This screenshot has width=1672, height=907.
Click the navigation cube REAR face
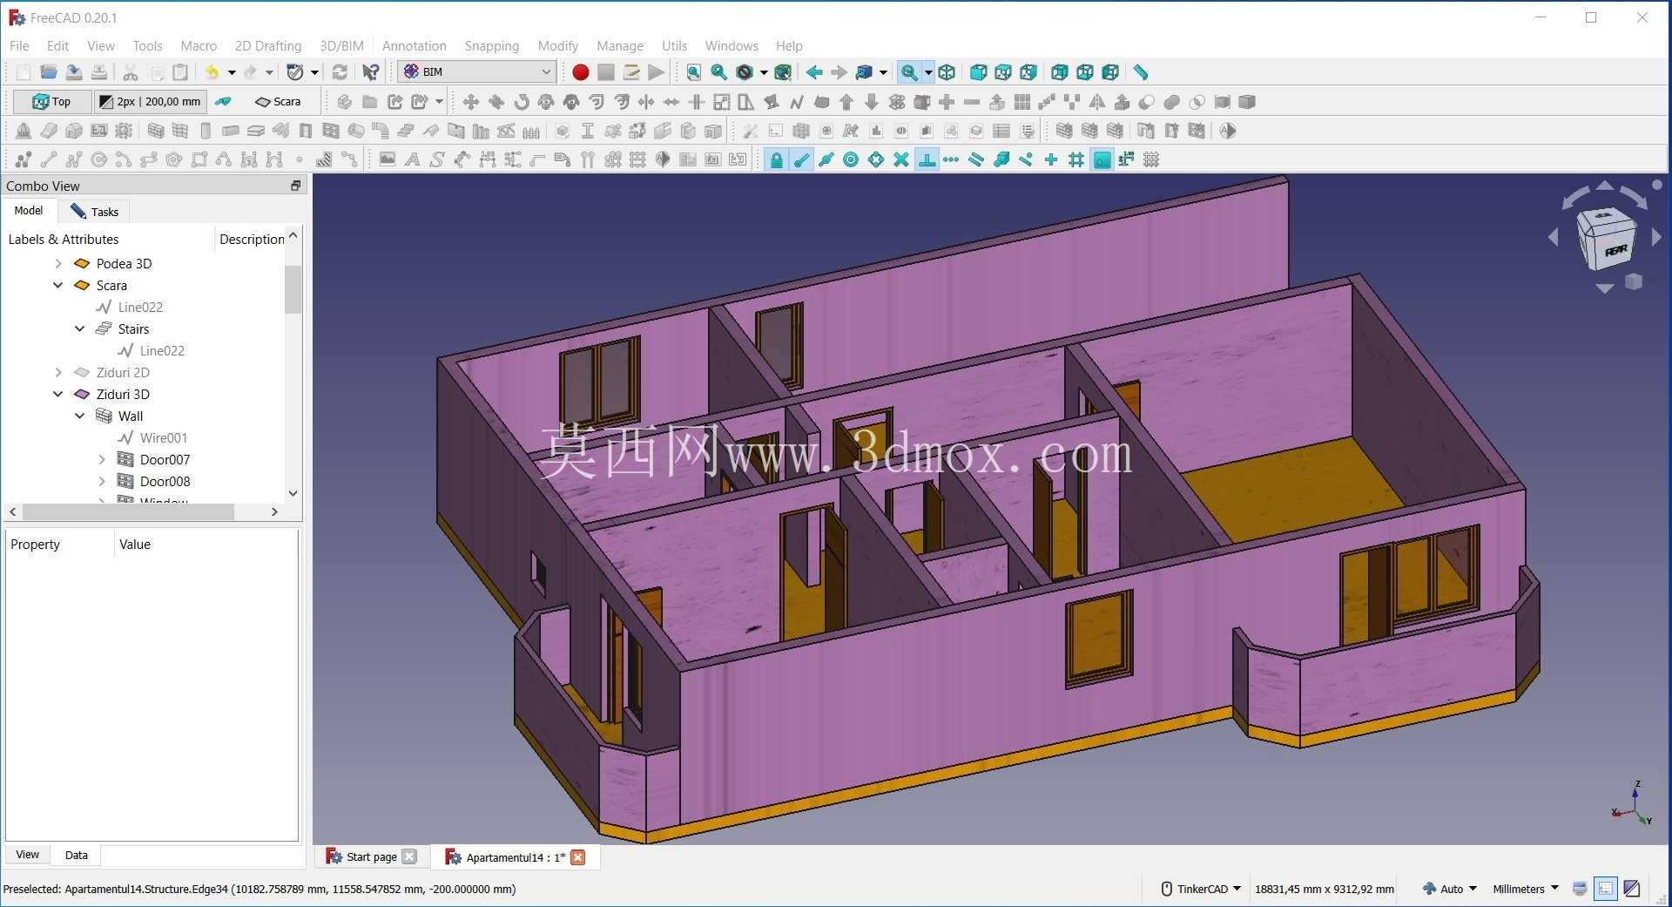click(1617, 250)
